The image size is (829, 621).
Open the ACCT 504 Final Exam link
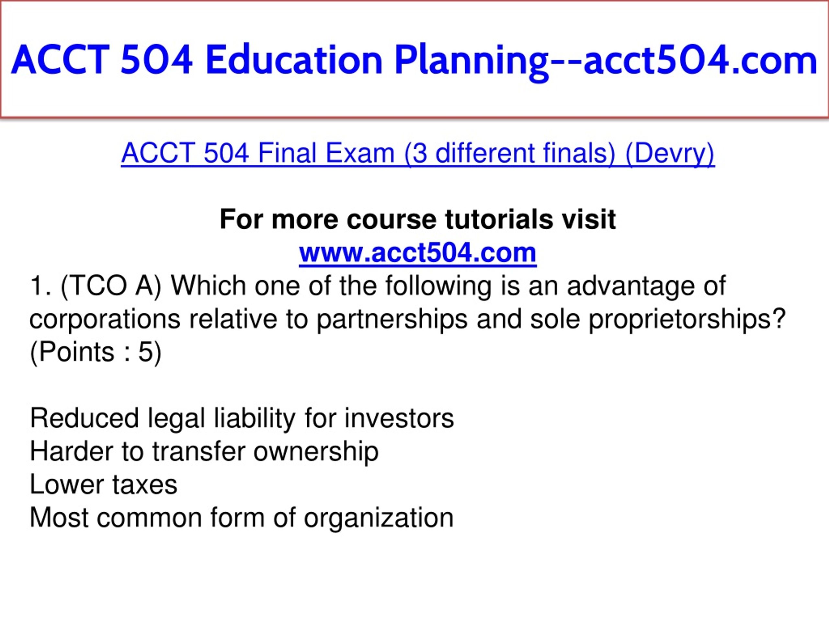(x=417, y=154)
